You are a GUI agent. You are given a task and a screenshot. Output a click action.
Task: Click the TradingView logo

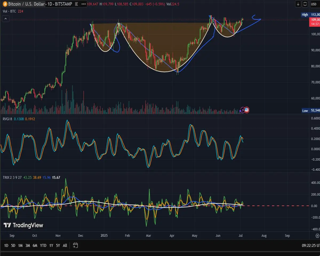pos(23,225)
